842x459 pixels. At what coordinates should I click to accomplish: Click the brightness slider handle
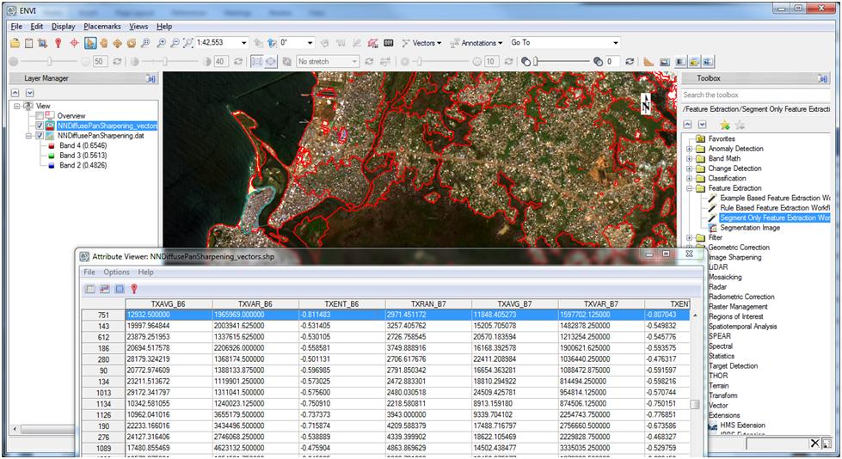pyautogui.click(x=50, y=62)
